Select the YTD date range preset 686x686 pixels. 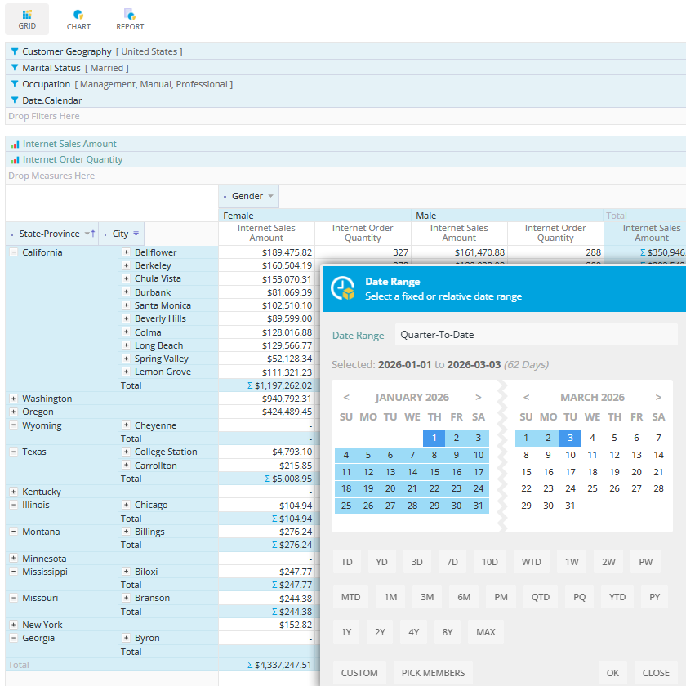point(617,597)
